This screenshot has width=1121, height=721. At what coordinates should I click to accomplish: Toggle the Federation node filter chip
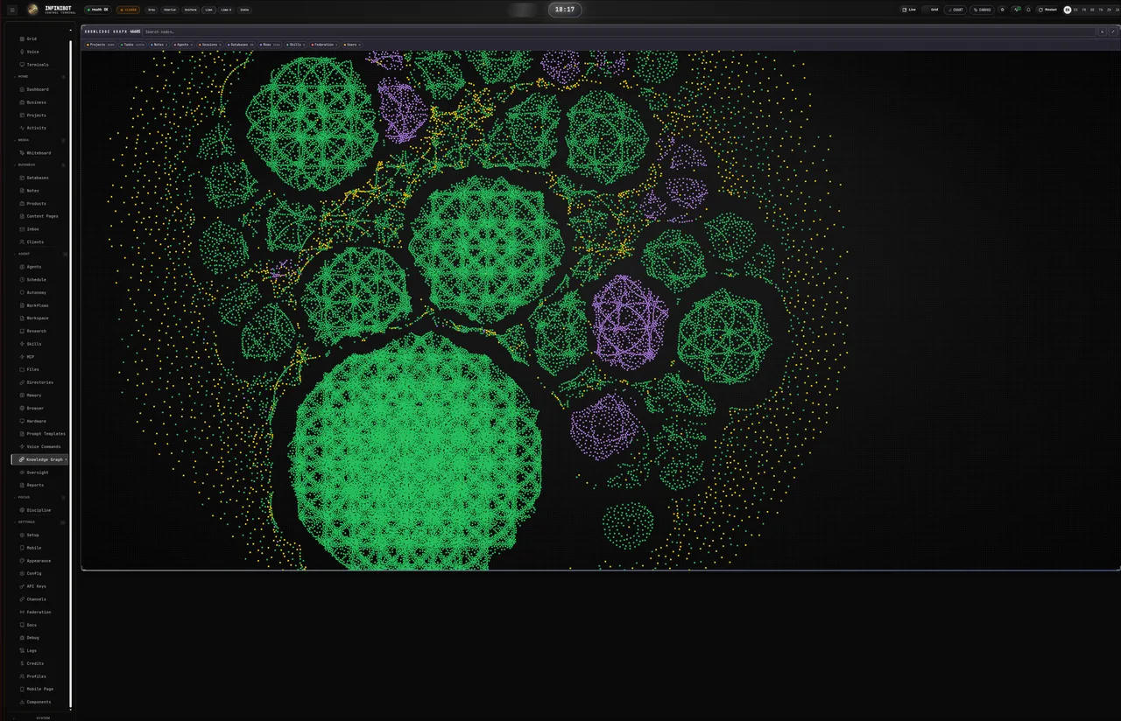coord(323,44)
